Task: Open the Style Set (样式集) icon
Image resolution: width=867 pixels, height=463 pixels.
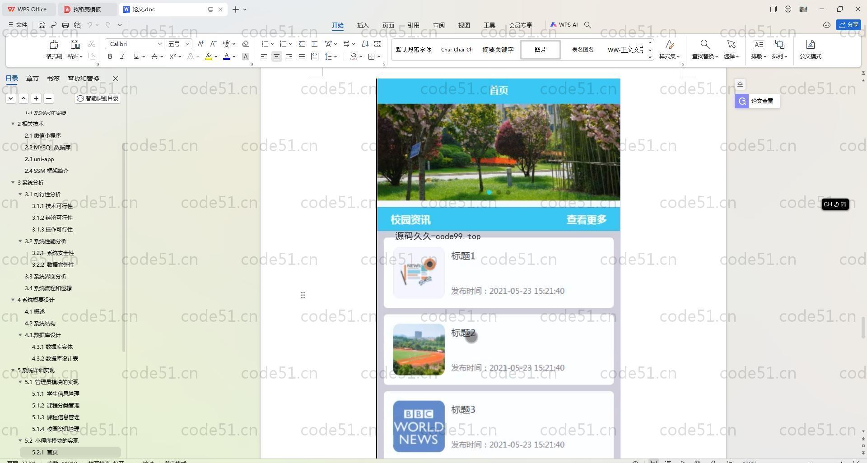Action: click(669, 44)
